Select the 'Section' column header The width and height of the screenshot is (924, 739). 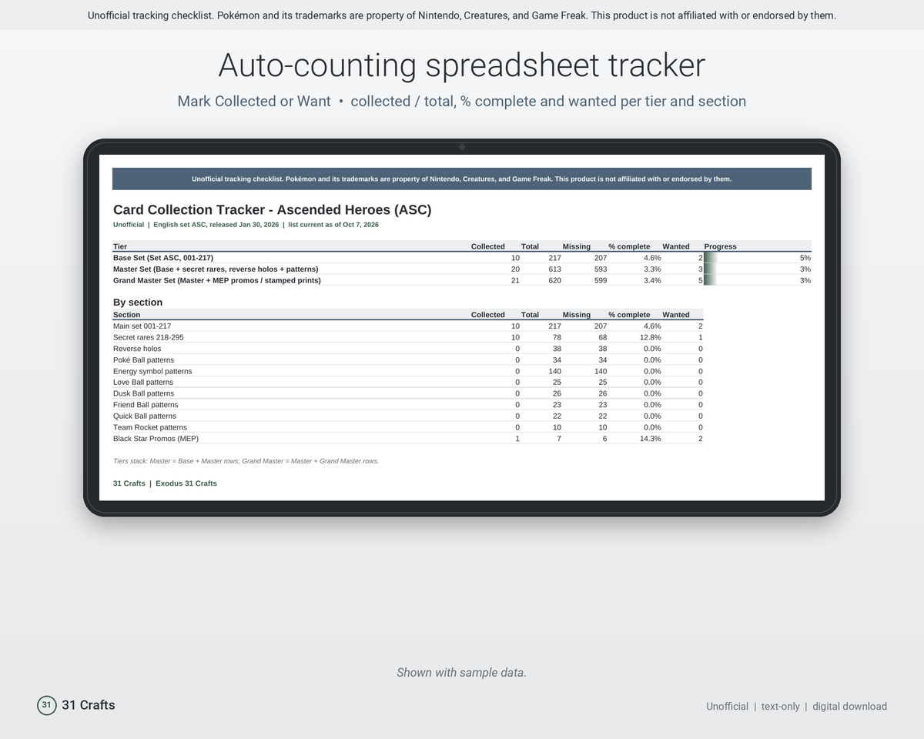tap(127, 315)
